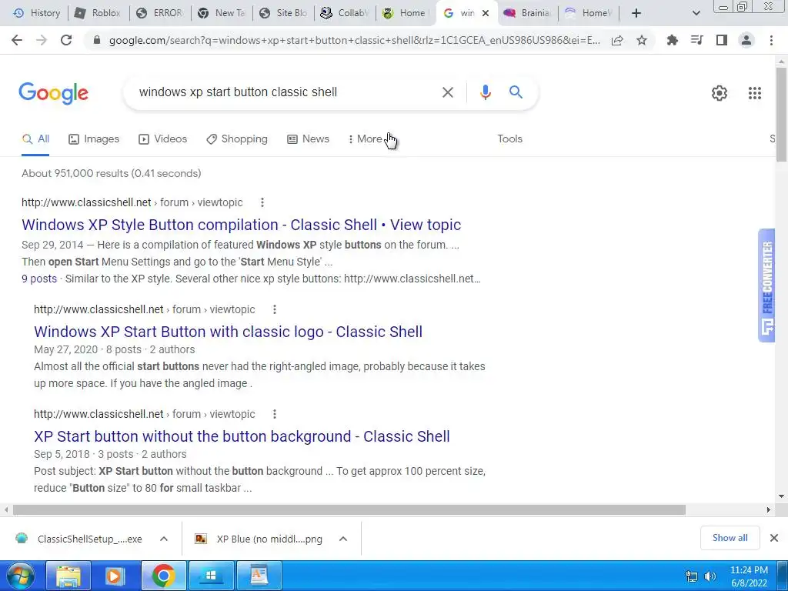Switch to the CollabV tab
The image size is (788, 591).
coord(346,13)
